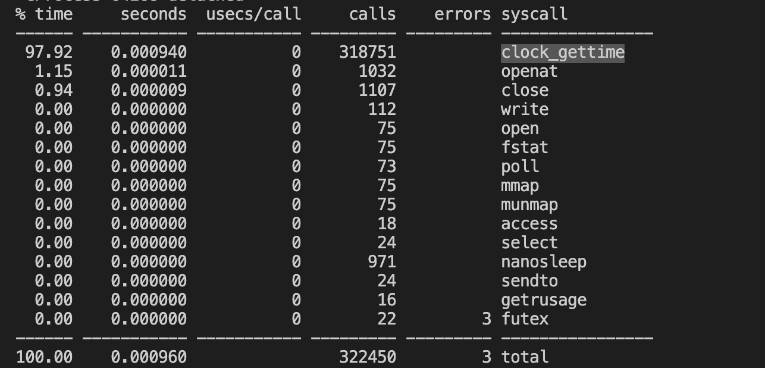
Task: Click the '% time' column header
Action: (44, 14)
